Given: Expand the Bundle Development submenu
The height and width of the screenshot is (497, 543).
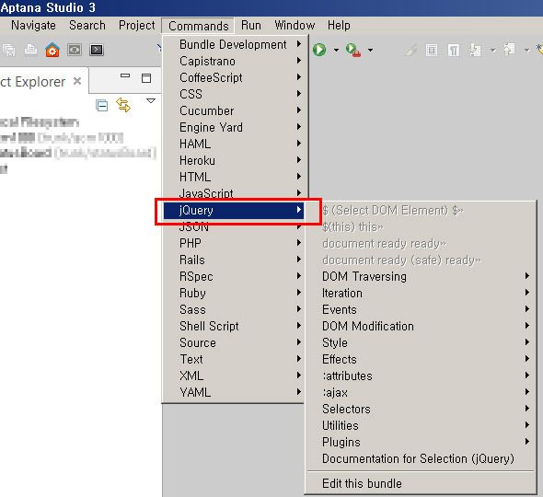Looking at the screenshot, I should pos(234,44).
